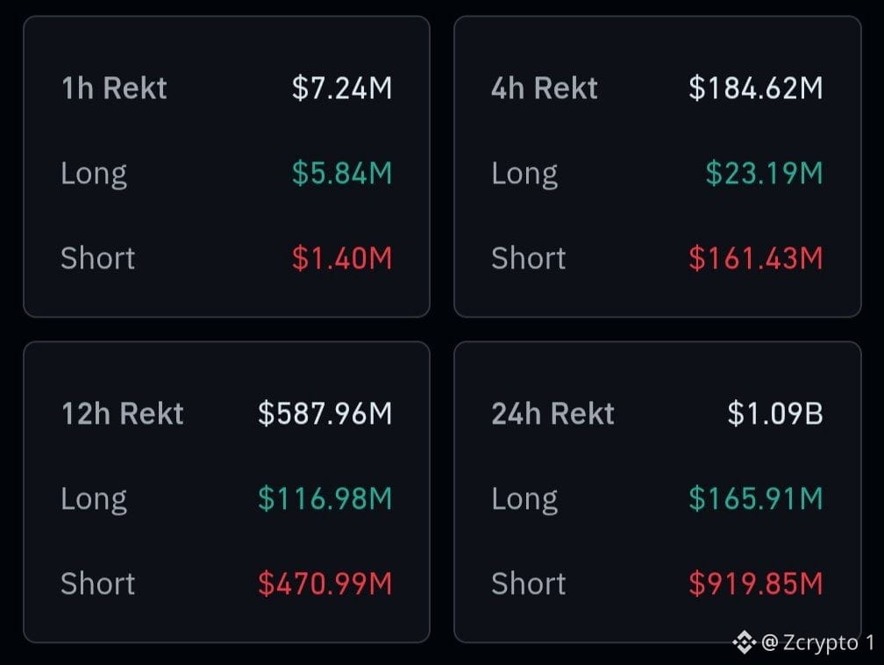Image resolution: width=884 pixels, height=665 pixels.
Task: Open the @Zcrypto 1 watermark link
Action: [817, 643]
